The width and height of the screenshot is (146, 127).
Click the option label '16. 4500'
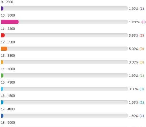[x=8, y=96]
